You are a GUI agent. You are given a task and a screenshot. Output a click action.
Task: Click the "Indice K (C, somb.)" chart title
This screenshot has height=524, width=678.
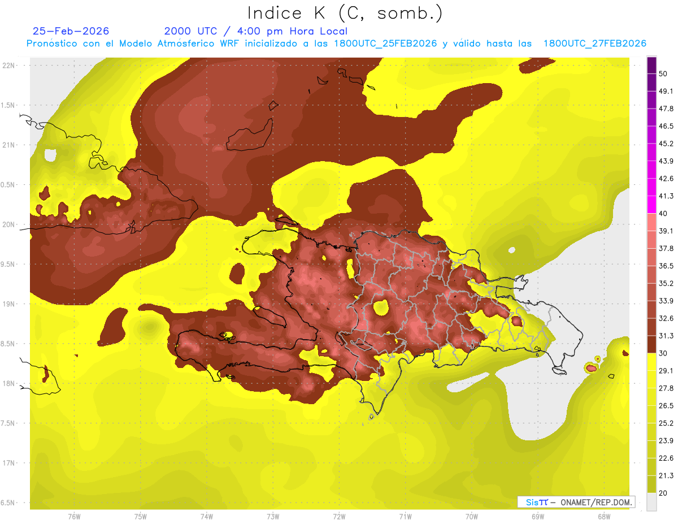pyautogui.click(x=345, y=13)
